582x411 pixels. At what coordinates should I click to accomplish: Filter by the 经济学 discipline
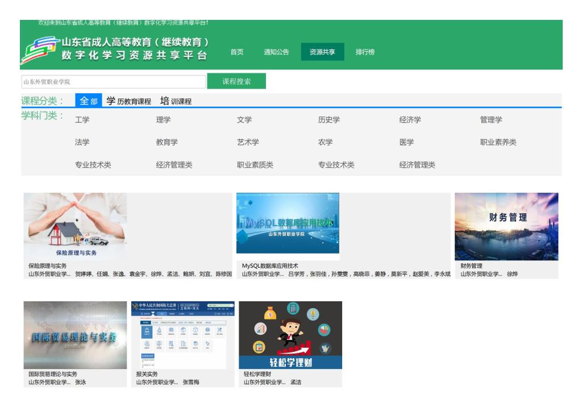click(x=410, y=120)
